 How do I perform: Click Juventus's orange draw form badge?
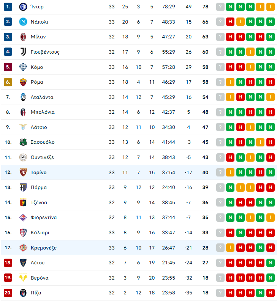(250, 52)
